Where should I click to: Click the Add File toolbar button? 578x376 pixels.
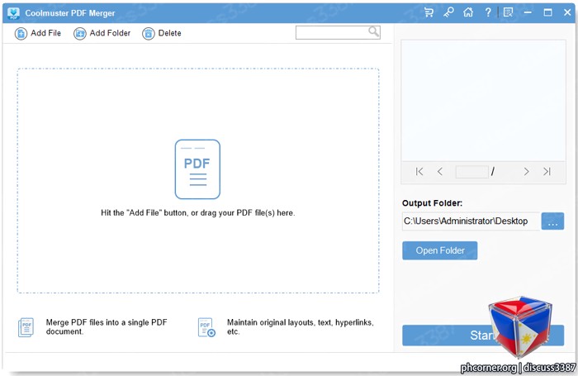point(38,33)
